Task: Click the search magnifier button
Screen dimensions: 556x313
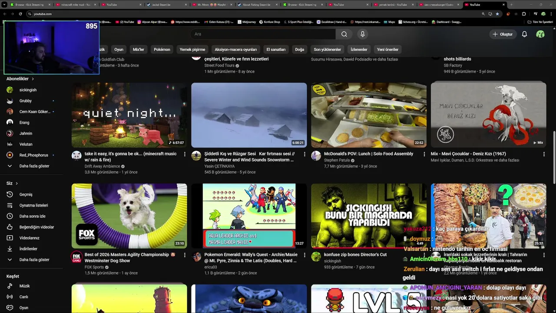Action: coord(344,34)
